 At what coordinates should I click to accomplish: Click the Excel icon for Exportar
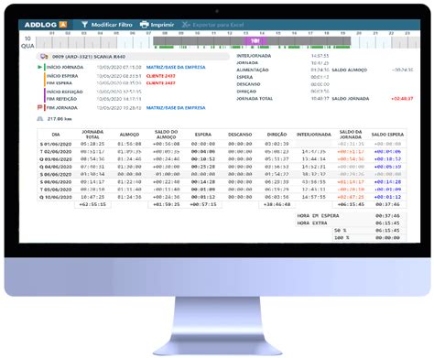click(186, 25)
